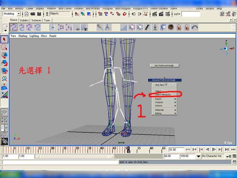The width and height of the screenshot is (237, 178).
Task: Toggle the auto keyframe key button
Action: click(228, 156)
